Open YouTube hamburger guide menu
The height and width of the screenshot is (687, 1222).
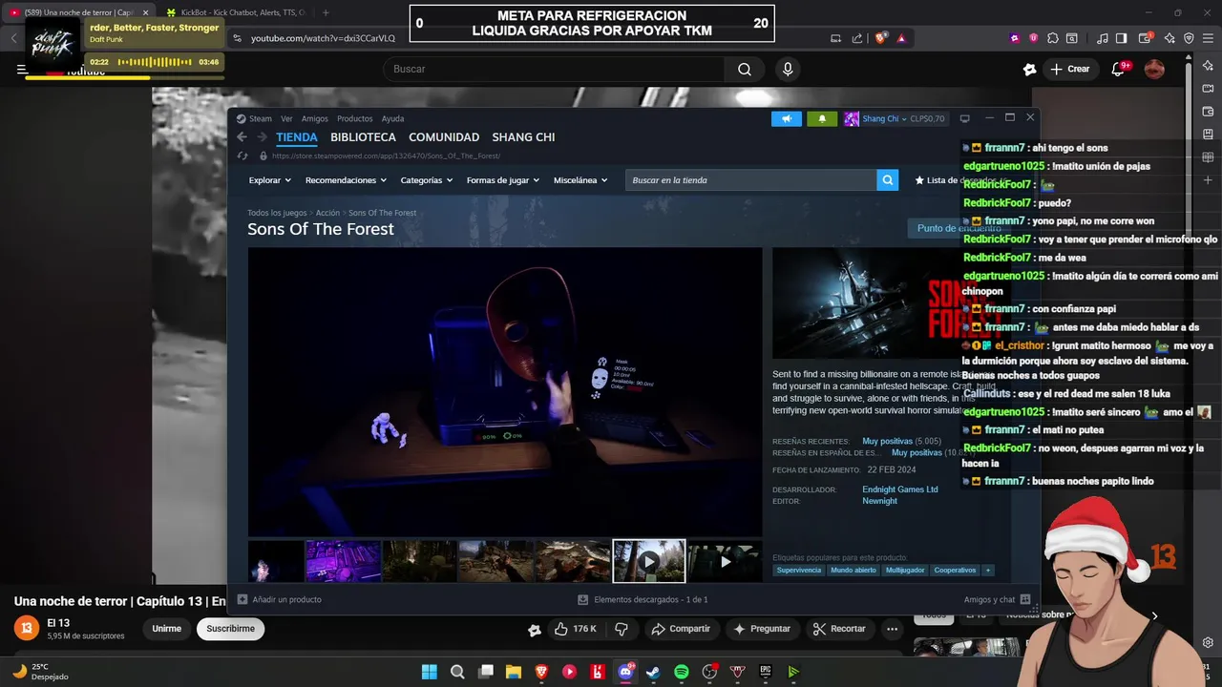22,69
